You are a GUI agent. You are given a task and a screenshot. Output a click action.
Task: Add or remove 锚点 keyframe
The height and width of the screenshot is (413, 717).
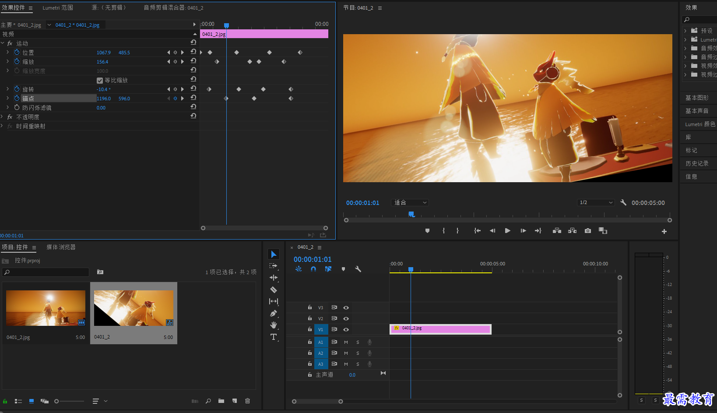175,98
